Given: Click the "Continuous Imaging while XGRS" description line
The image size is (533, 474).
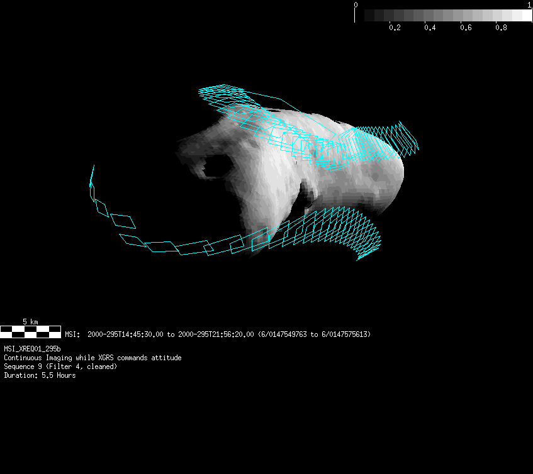Looking at the screenshot, I should click(93, 358).
